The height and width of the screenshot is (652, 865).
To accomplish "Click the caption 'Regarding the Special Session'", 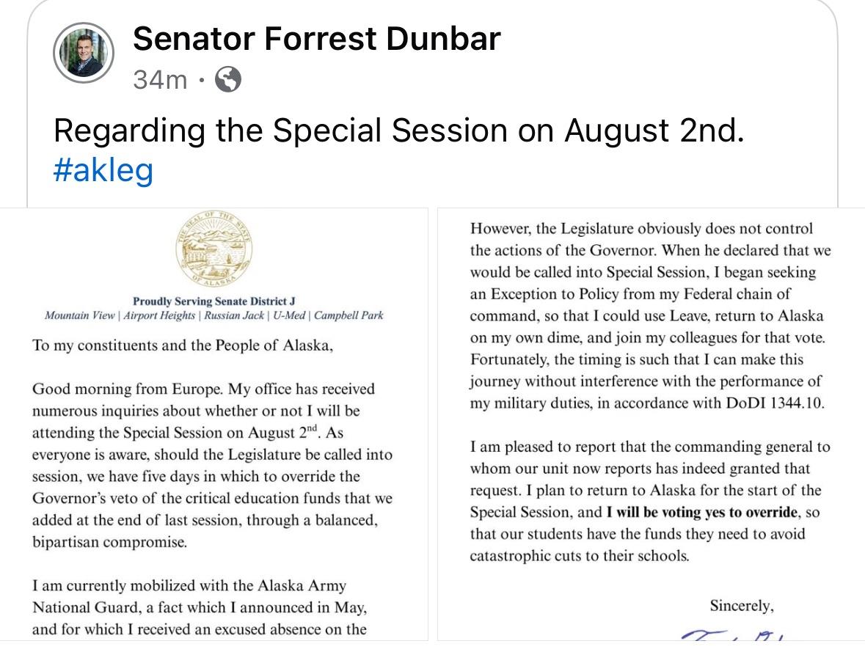I will [398, 131].
